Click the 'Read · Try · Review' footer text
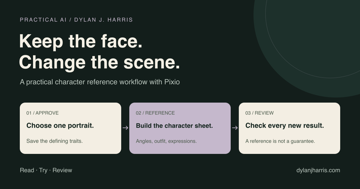360x189 pixels. click(x=46, y=170)
